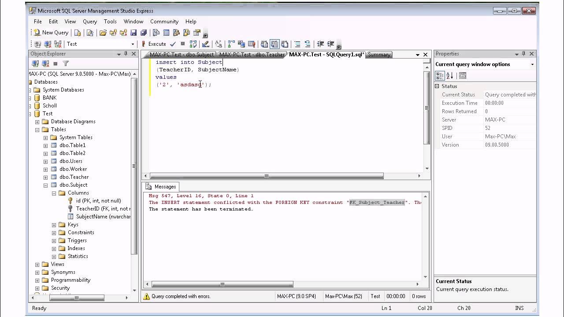Collapse the Status category in Properties
564x317 pixels.
point(438,86)
